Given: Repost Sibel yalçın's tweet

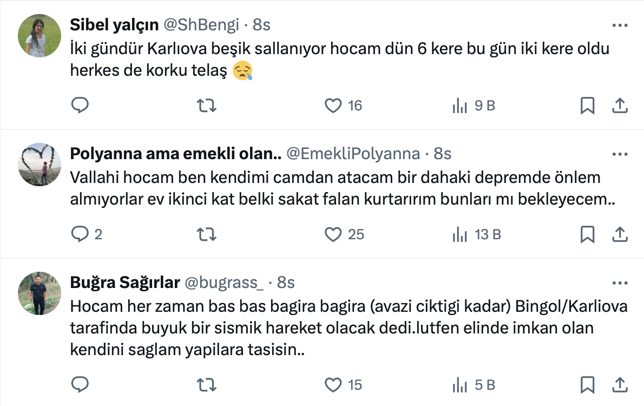Looking at the screenshot, I should click(x=206, y=105).
